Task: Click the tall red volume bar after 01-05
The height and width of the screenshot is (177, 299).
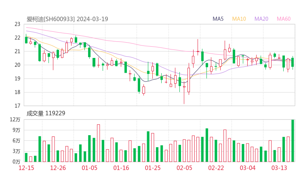Action: pyautogui.click(x=99, y=143)
